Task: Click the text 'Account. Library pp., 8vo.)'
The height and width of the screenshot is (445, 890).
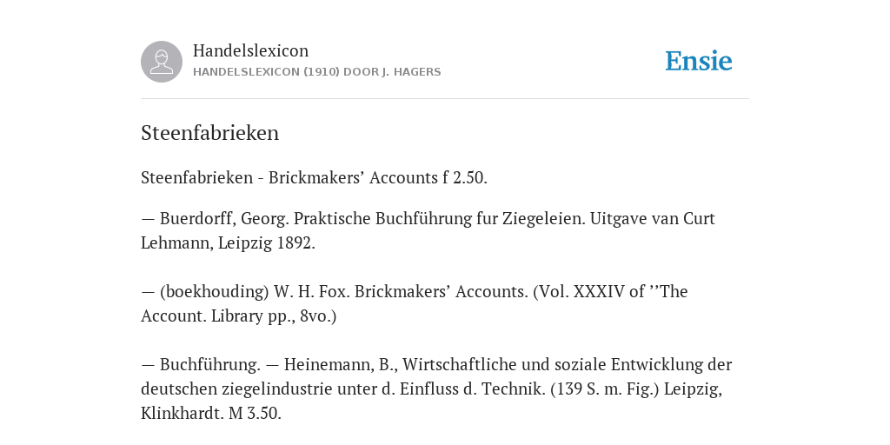Action: (x=238, y=316)
